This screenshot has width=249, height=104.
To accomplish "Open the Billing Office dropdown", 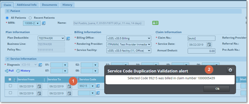I will pos(129,38).
